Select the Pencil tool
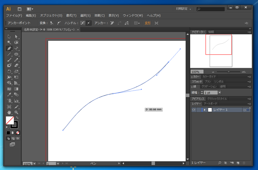The width and height of the screenshot is (258, 170). 16,60
